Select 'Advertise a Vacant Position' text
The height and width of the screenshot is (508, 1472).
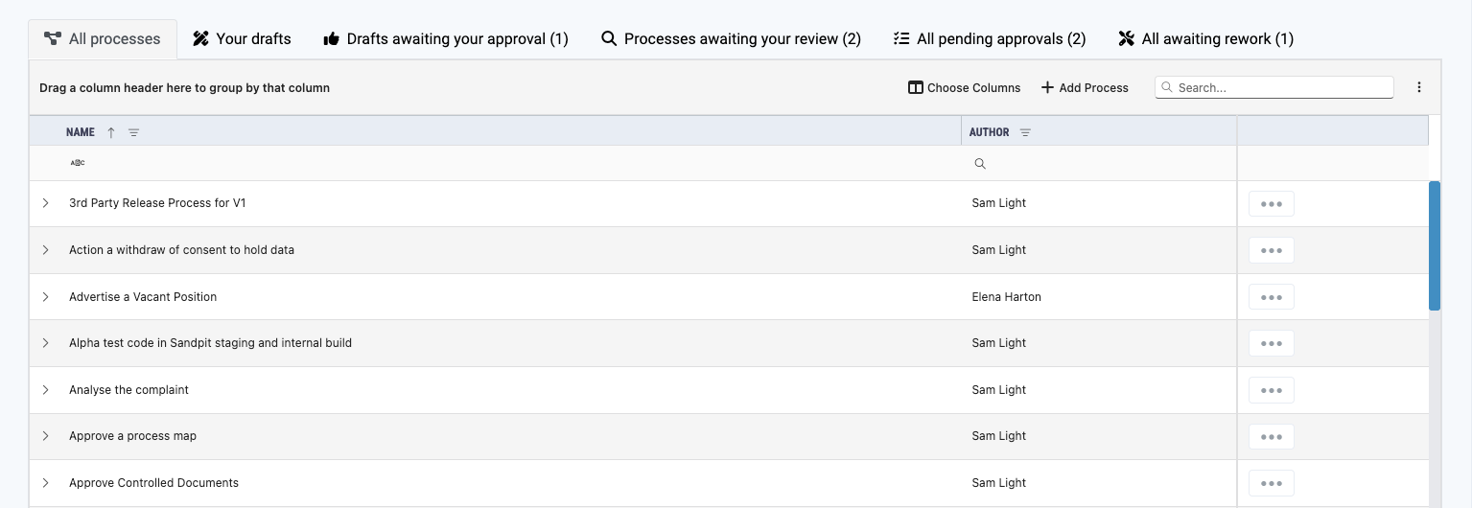coord(143,297)
